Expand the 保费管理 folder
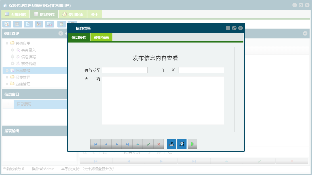The height and width of the screenshot is (175, 312). [x=7, y=77]
